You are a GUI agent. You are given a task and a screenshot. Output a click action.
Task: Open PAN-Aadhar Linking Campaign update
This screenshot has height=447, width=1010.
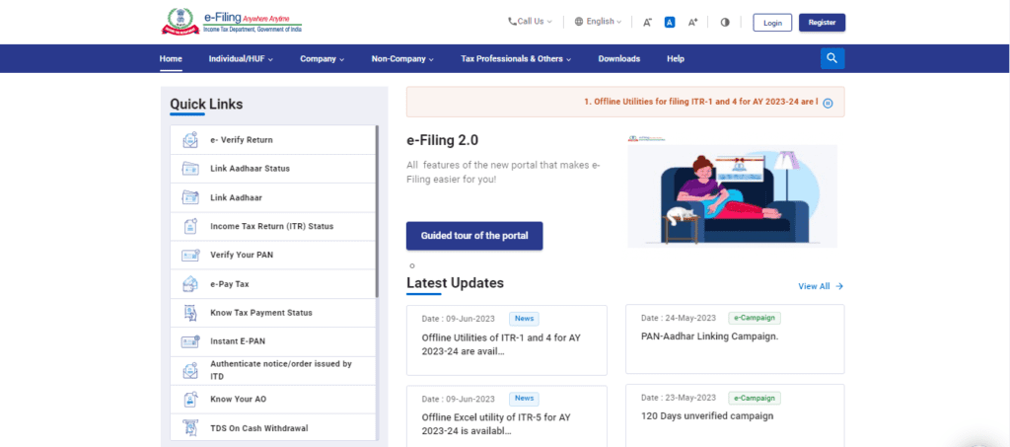point(735,338)
